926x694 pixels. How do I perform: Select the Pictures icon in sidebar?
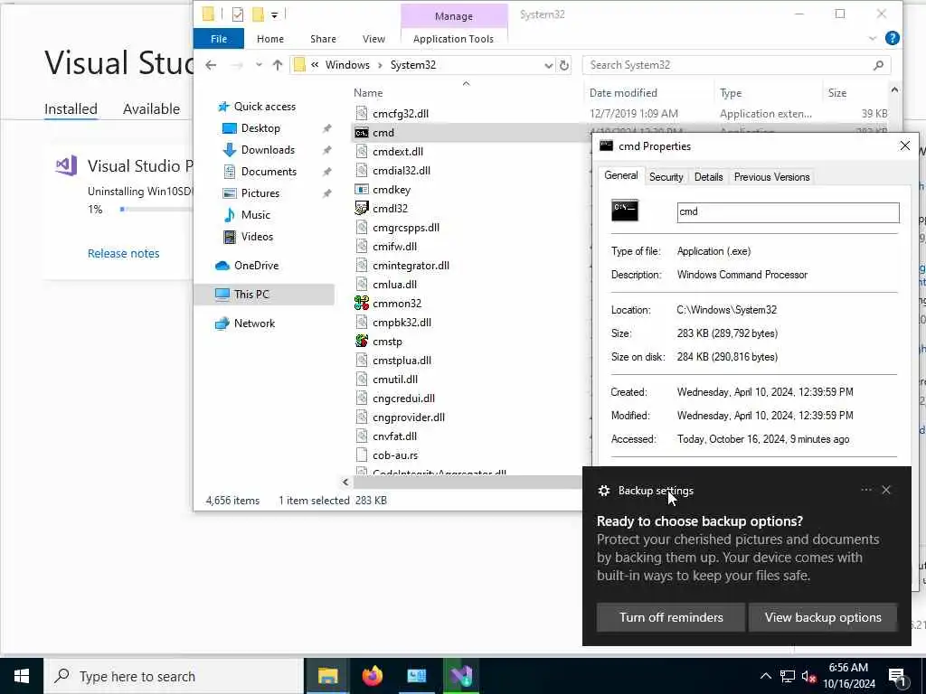[x=229, y=193]
